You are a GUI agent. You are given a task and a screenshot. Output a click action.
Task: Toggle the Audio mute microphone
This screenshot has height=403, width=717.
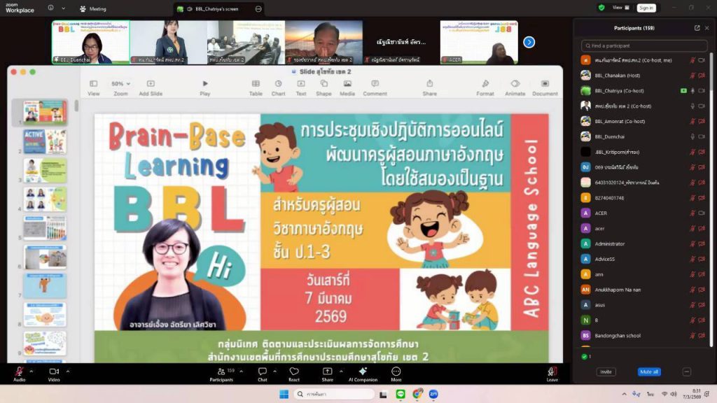click(18, 372)
